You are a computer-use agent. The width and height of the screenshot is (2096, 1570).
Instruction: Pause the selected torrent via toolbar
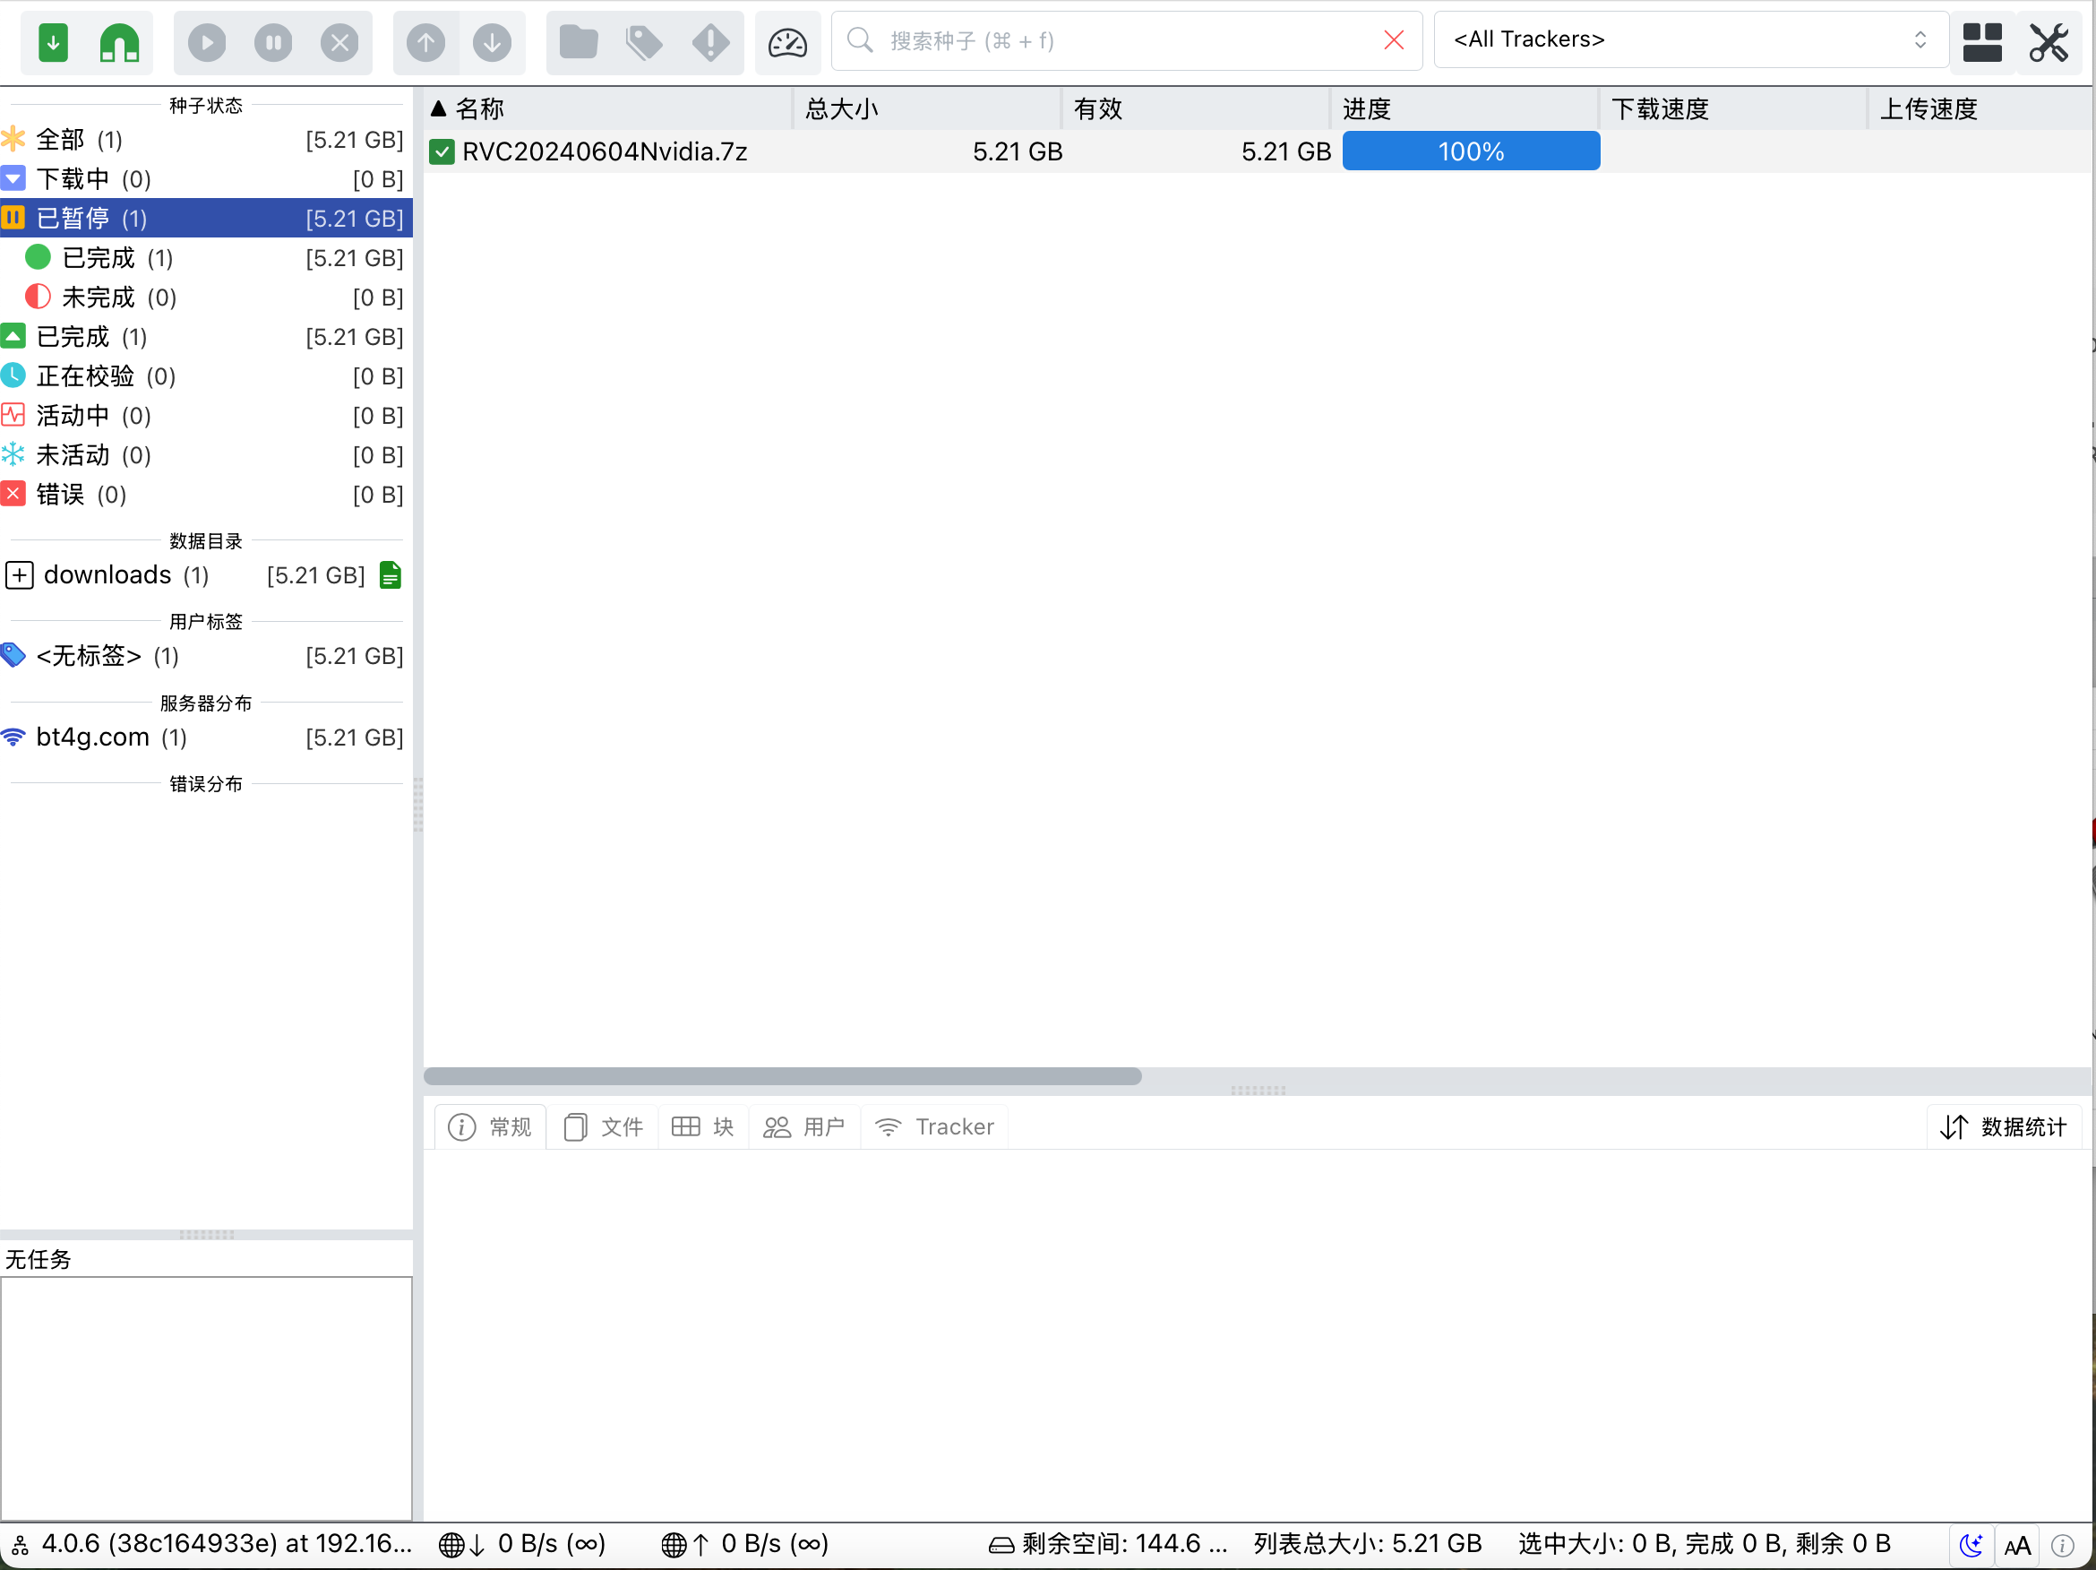coord(273,42)
